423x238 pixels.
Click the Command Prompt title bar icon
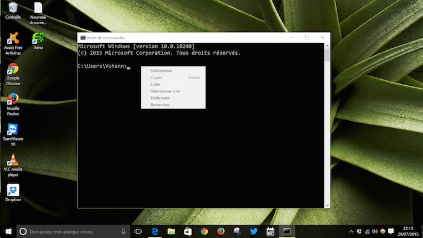(x=83, y=37)
